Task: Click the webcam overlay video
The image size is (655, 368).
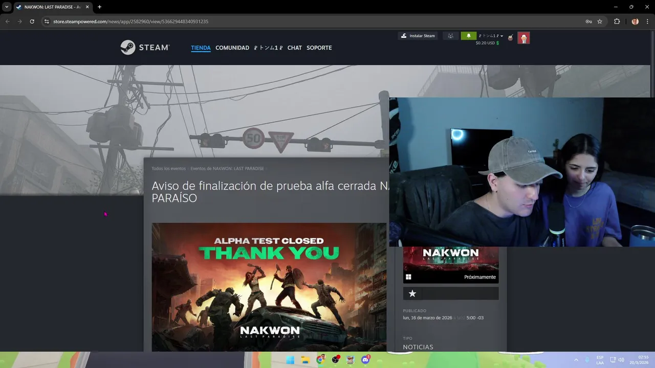Action: click(x=522, y=172)
